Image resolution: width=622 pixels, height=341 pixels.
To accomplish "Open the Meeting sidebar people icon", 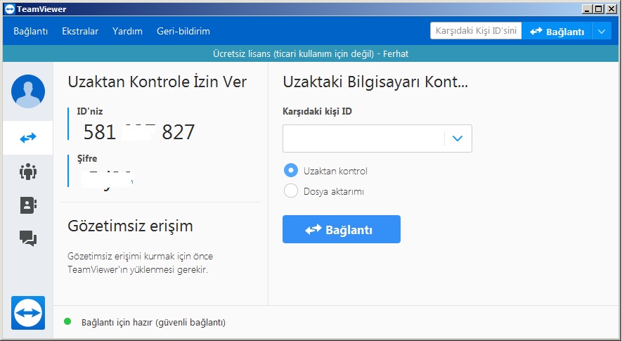I will (x=28, y=172).
